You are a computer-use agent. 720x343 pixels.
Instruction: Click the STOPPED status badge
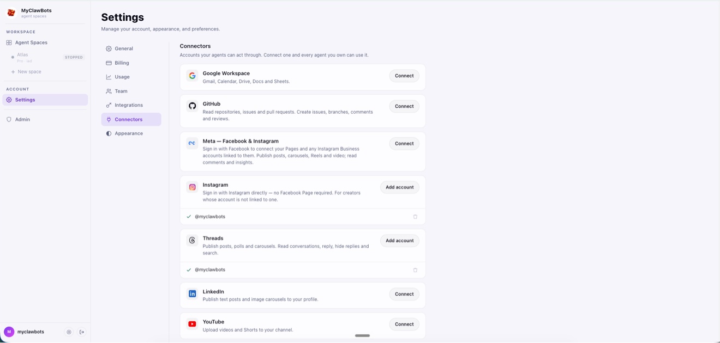pos(74,57)
